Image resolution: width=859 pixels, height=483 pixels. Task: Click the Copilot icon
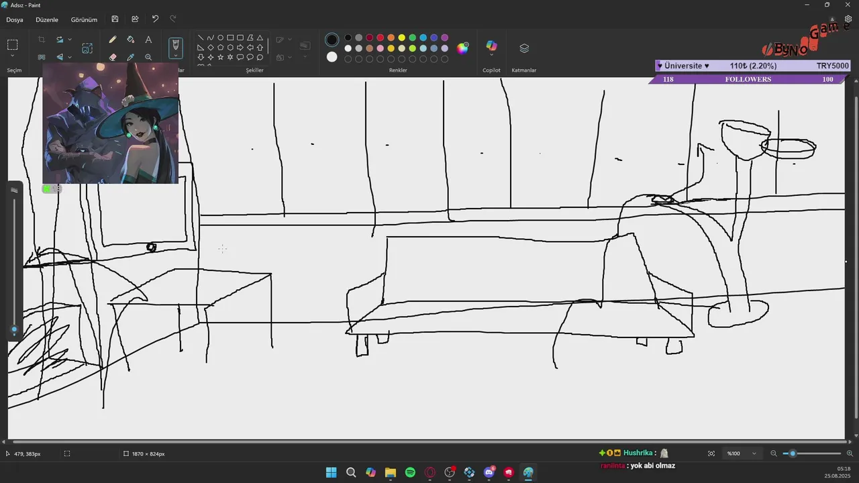pos(491,46)
